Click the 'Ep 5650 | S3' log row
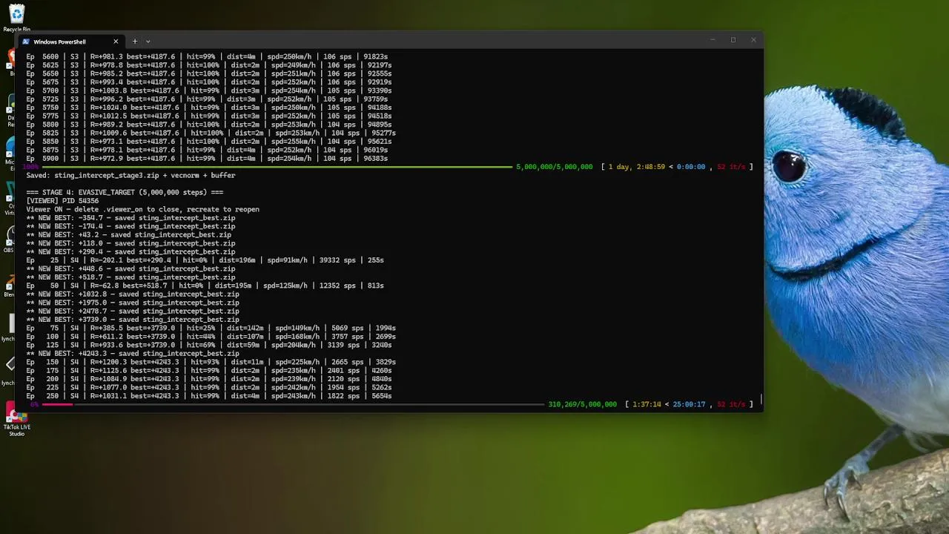 pyautogui.click(x=209, y=73)
